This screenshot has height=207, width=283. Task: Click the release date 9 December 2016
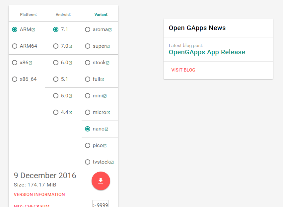pyautogui.click(x=45, y=176)
